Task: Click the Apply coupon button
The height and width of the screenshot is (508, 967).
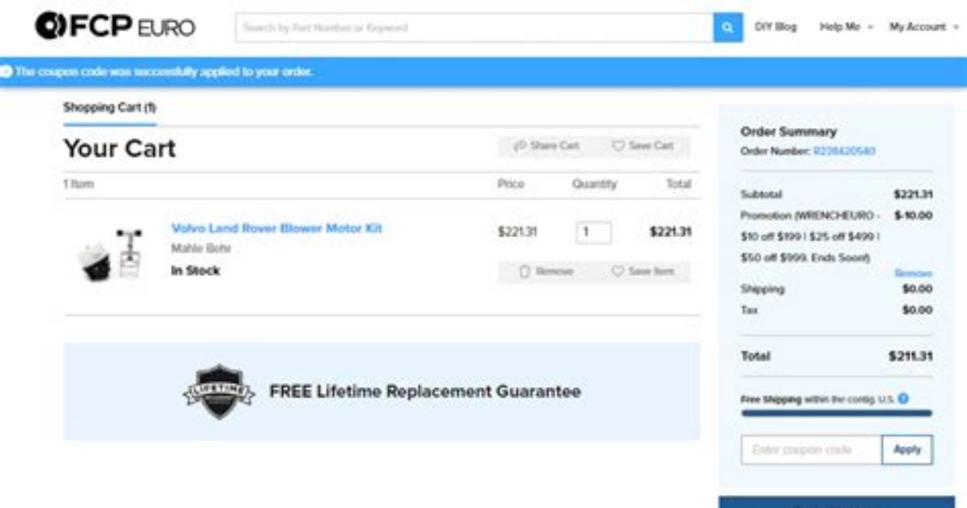Action: tap(907, 450)
